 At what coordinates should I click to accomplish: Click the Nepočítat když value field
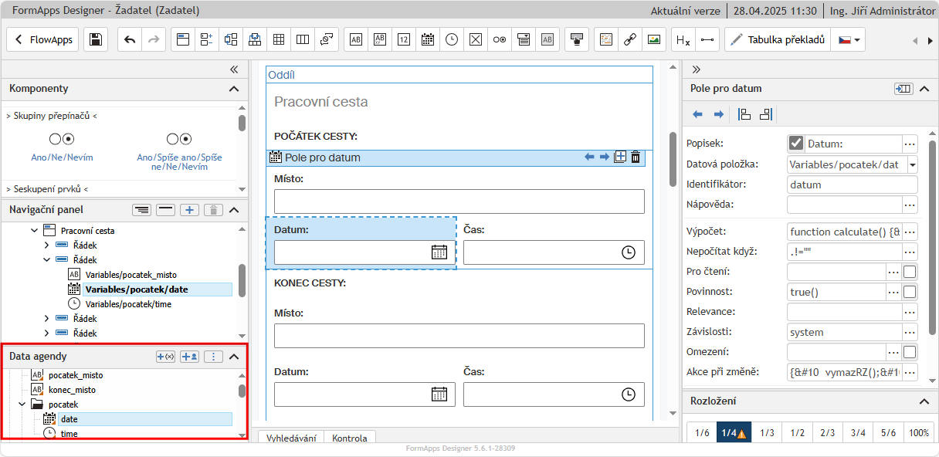point(844,252)
